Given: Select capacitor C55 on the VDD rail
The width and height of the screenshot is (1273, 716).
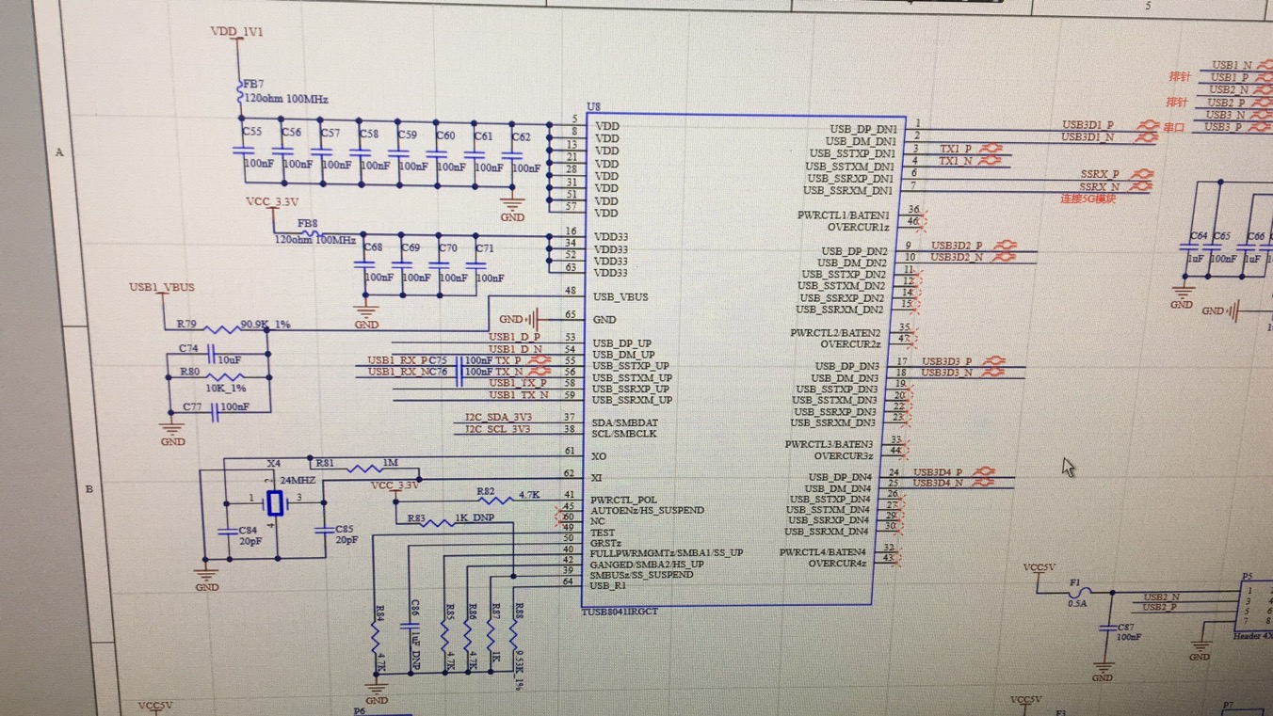Looking at the screenshot, I should [245, 150].
